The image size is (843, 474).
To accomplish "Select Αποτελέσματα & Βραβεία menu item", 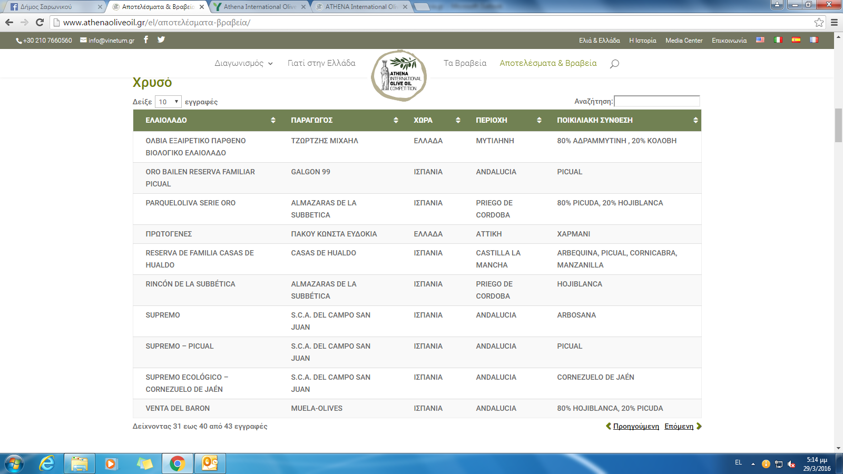I will pyautogui.click(x=548, y=63).
